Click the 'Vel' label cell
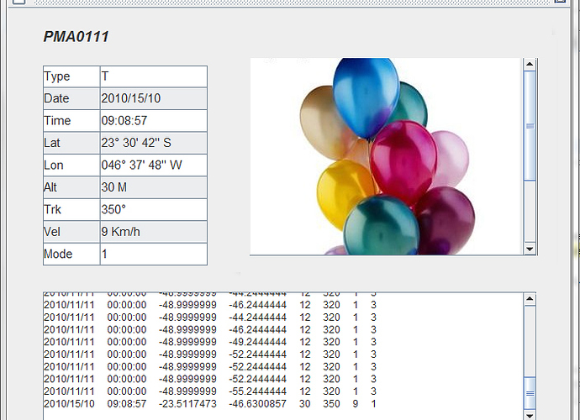Screen dimensions: 580x420 point(71,232)
